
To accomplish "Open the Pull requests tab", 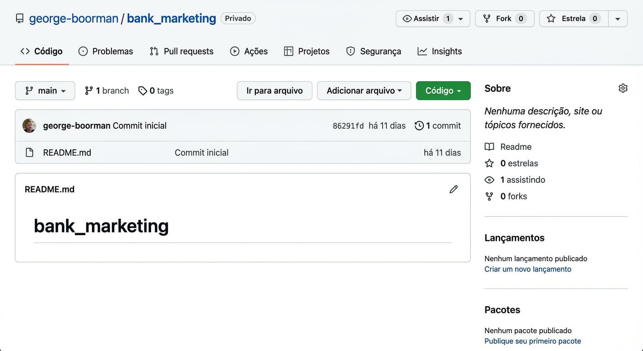I will (x=181, y=51).
